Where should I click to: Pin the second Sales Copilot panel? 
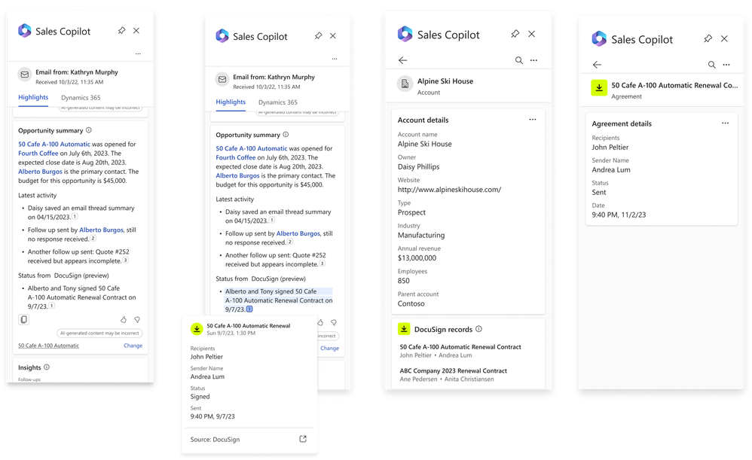tap(319, 36)
